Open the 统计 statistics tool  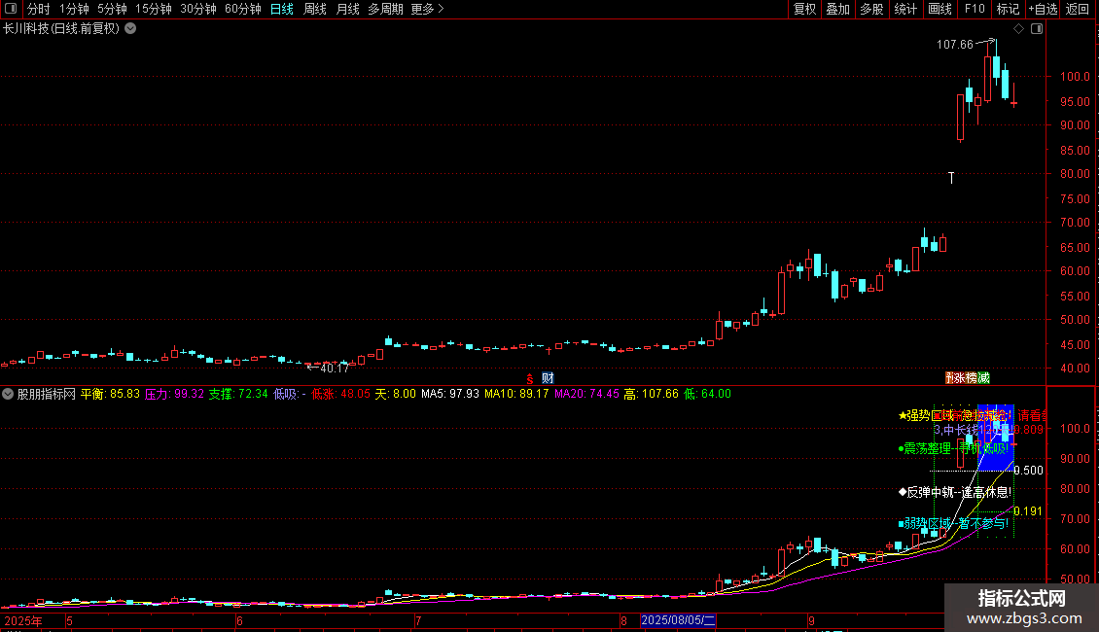coord(905,9)
